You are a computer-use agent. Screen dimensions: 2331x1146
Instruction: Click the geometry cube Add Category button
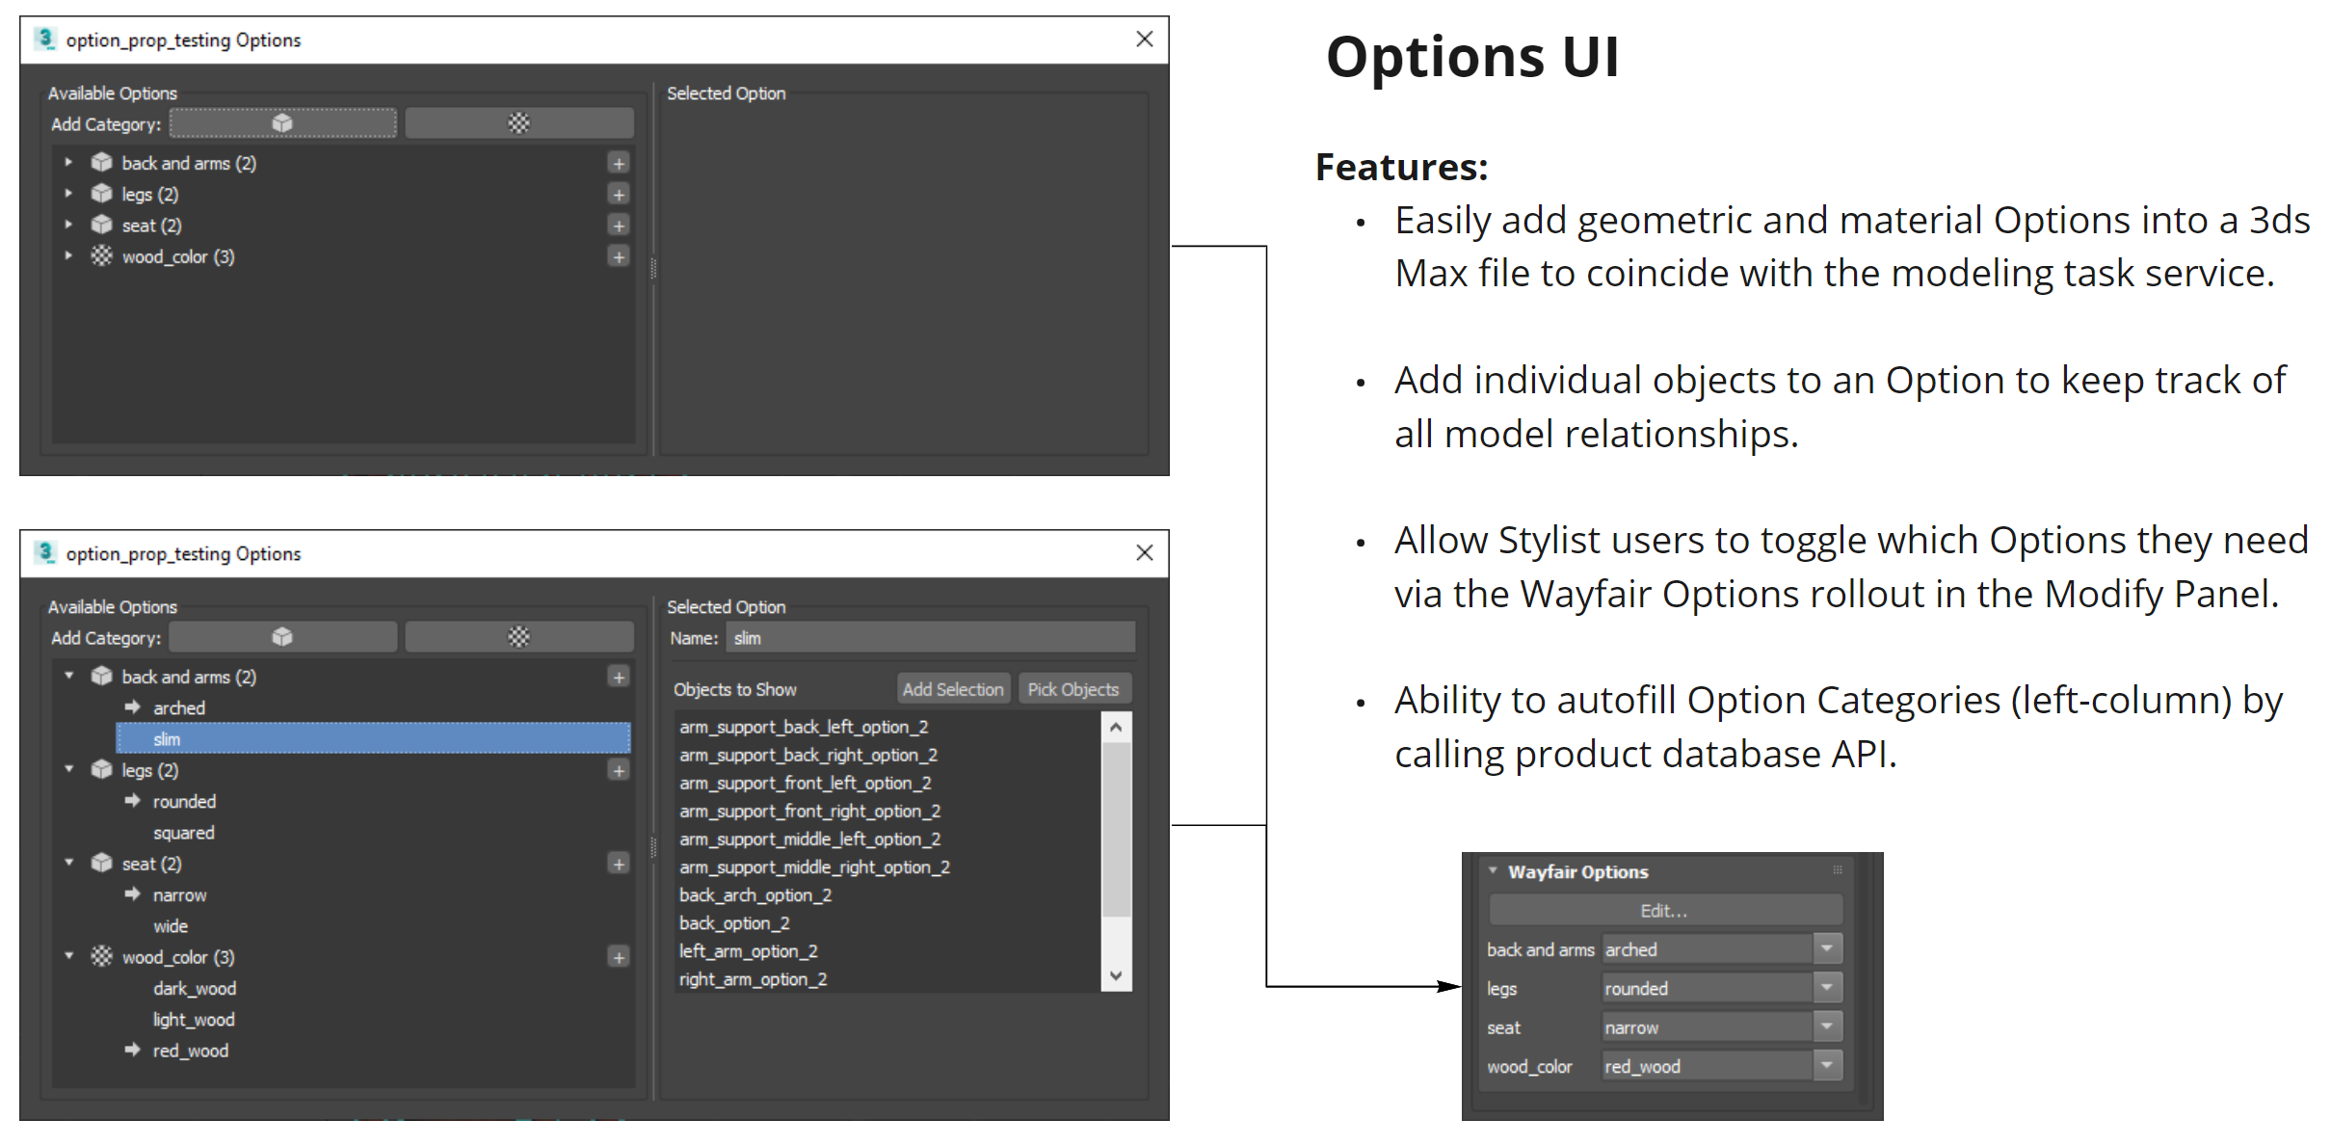coord(282,123)
